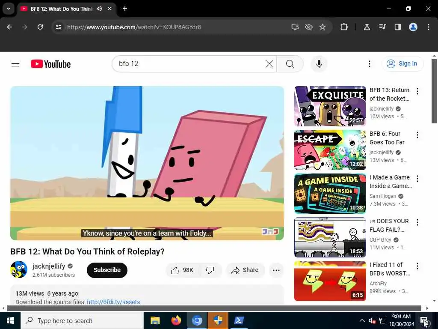Search with your voice microphone button
Screen dimensions: 438x329
[x=319, y=64]
